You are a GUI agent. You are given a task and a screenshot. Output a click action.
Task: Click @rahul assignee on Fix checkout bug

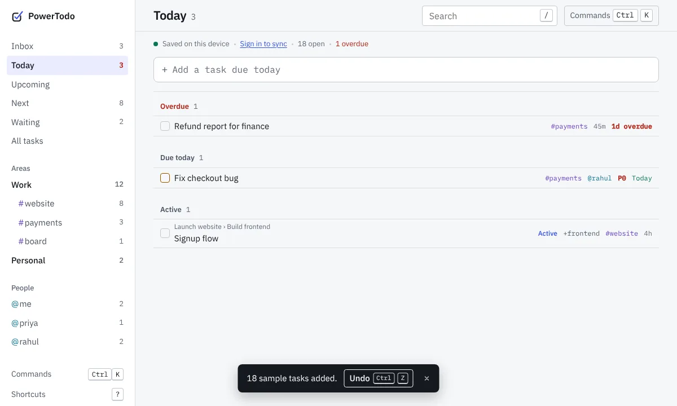600,178
